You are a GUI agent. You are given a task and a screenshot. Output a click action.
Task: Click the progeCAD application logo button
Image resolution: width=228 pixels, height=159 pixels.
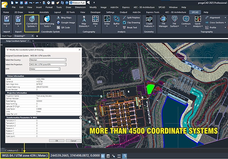coord(4,5)
